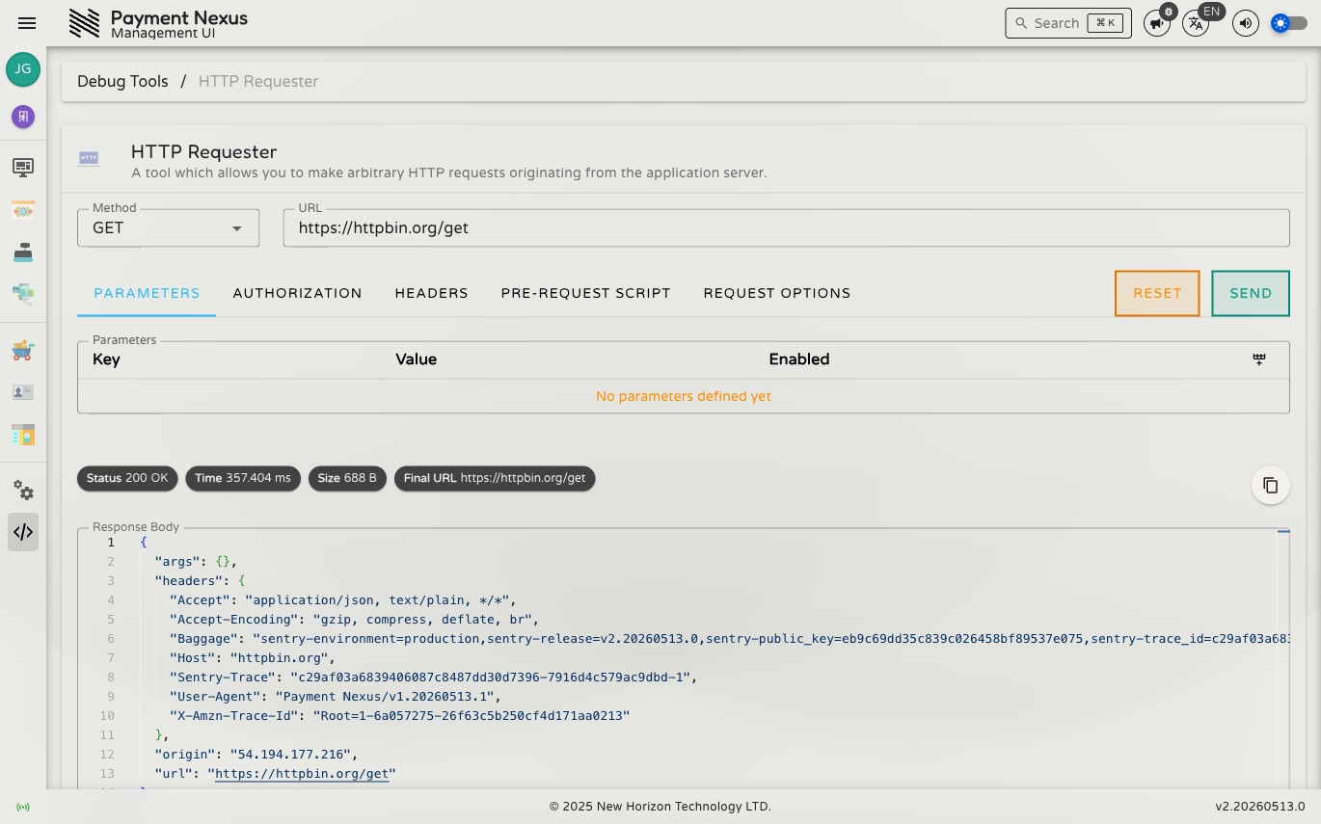The width and height of the screenshot is (1321, 824).
Task: Click the Enabled column header
Action: [799, 359]
